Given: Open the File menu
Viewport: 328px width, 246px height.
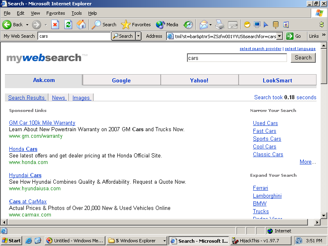Looking at the screenshot, I should (7, 13).
